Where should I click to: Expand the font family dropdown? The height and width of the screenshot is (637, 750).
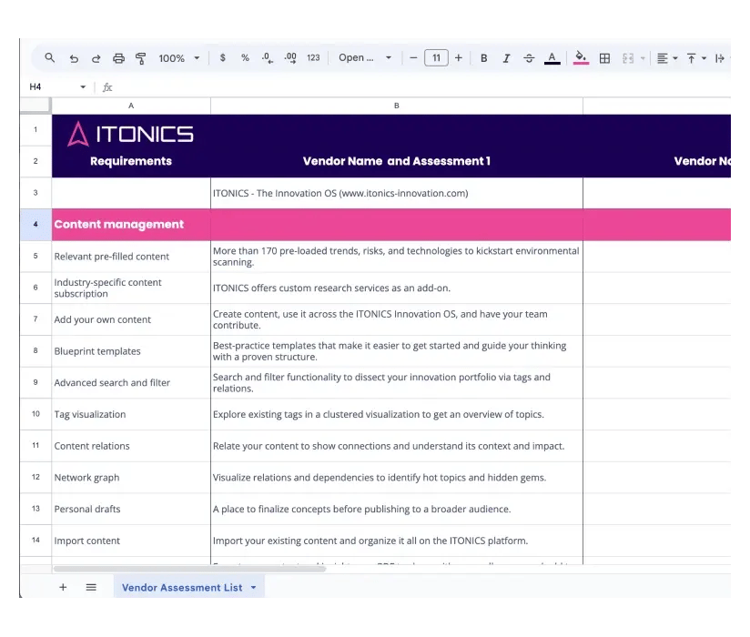point(365,58)
